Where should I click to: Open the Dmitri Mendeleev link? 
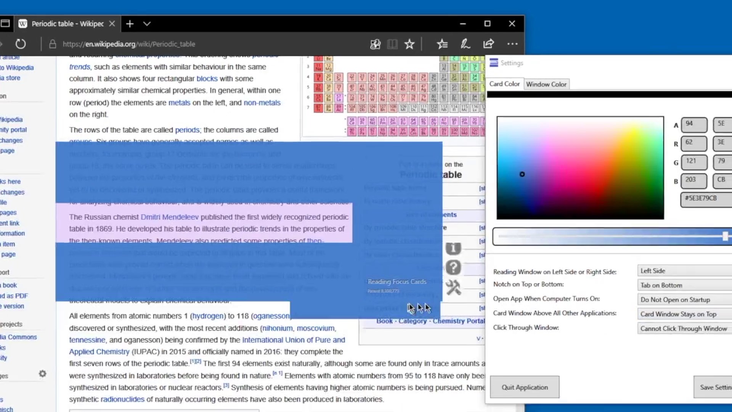coord(170,217)
